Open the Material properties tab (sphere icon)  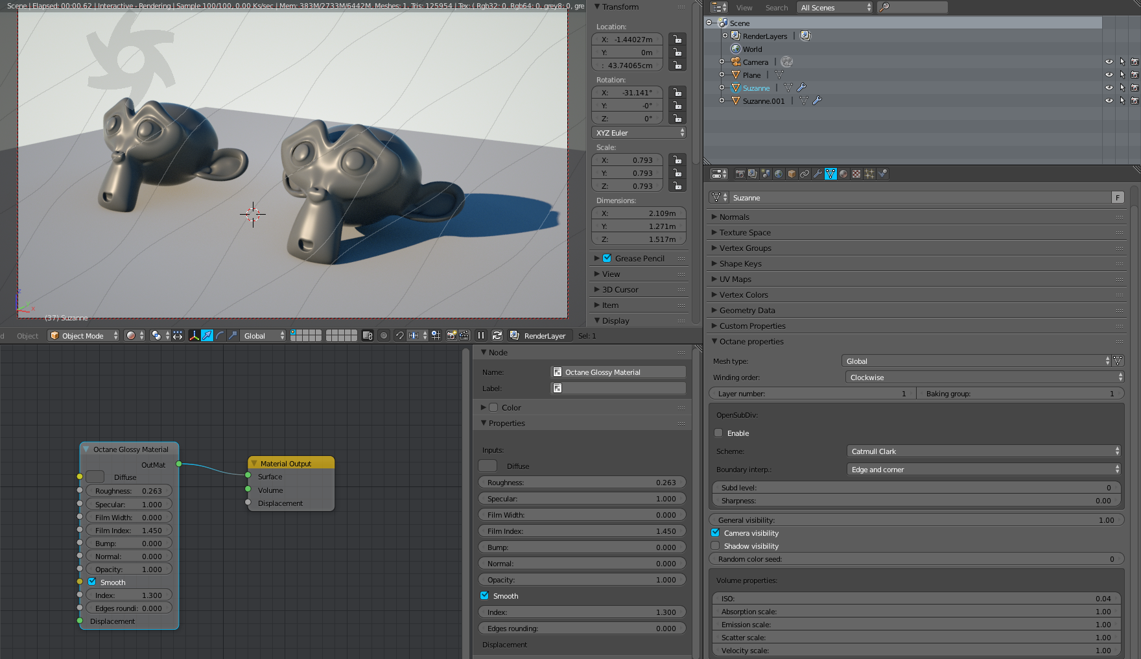click(843, 174)
